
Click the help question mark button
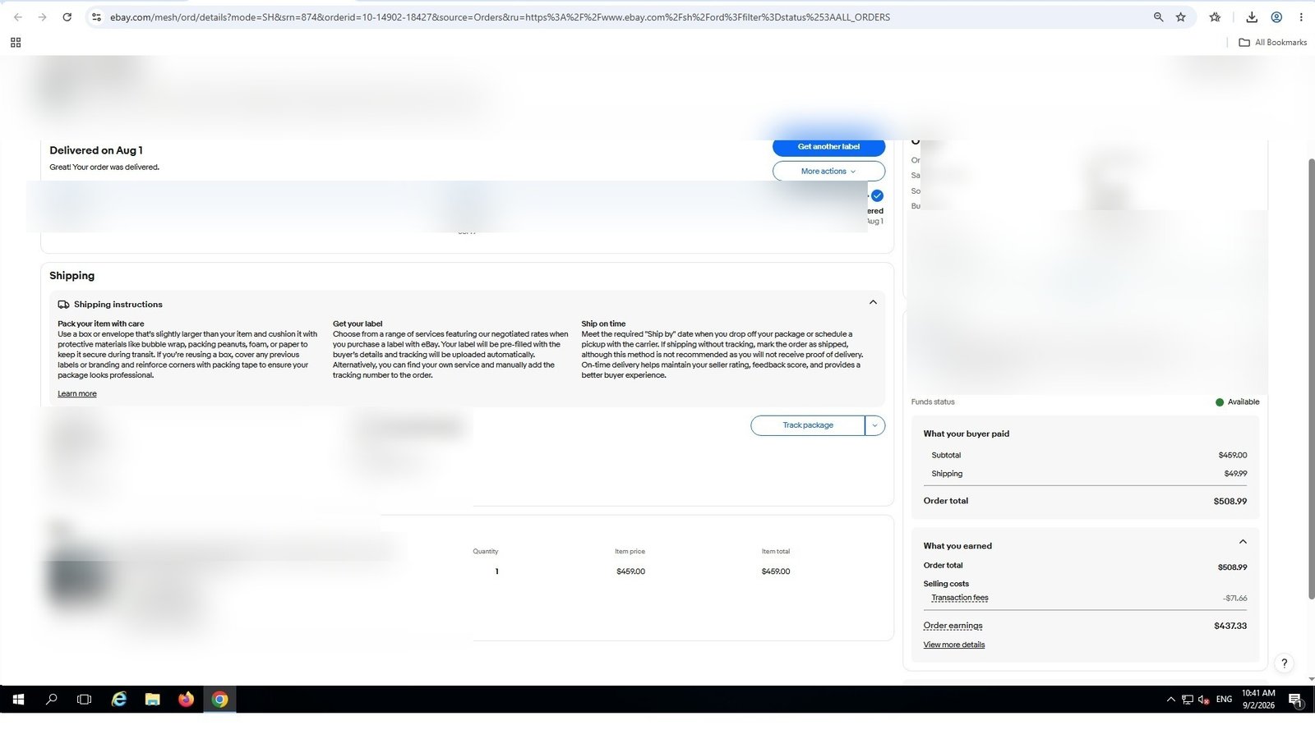click(x=1284, y=663)
